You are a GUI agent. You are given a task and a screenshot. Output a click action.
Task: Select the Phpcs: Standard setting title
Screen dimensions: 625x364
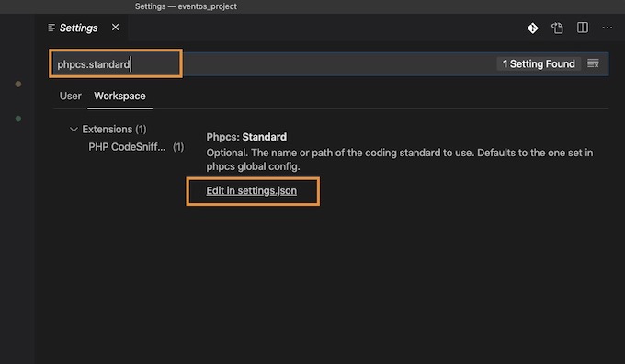[246, 137]
